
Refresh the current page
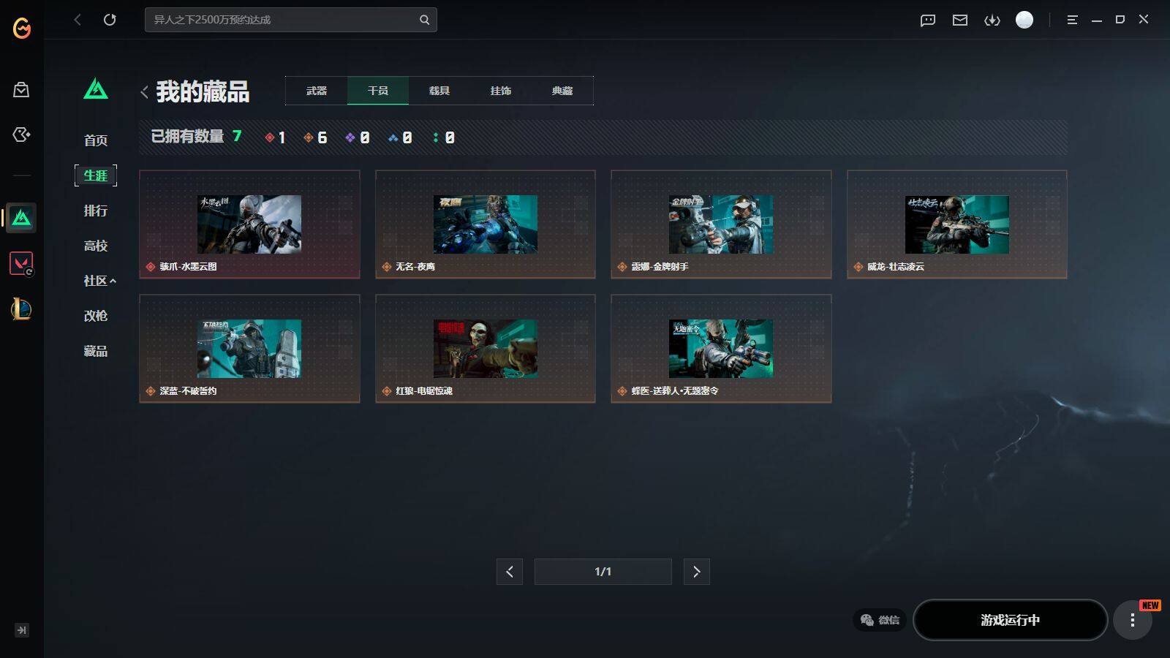coord(110,20)
